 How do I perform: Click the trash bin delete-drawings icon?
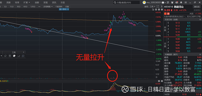click(10, 56)
